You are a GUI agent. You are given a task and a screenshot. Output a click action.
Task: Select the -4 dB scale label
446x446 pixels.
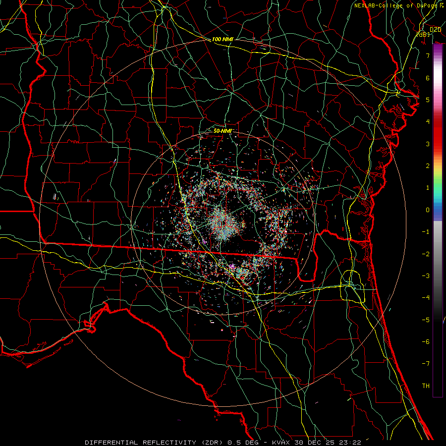(x=426, y=298)
